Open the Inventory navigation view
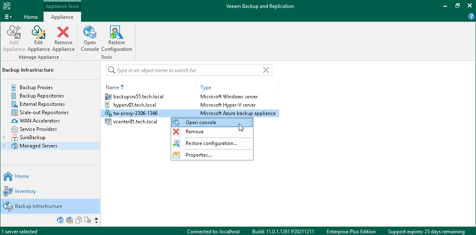Viewport: 476px width, 235px height. click(x=50, y=191)
